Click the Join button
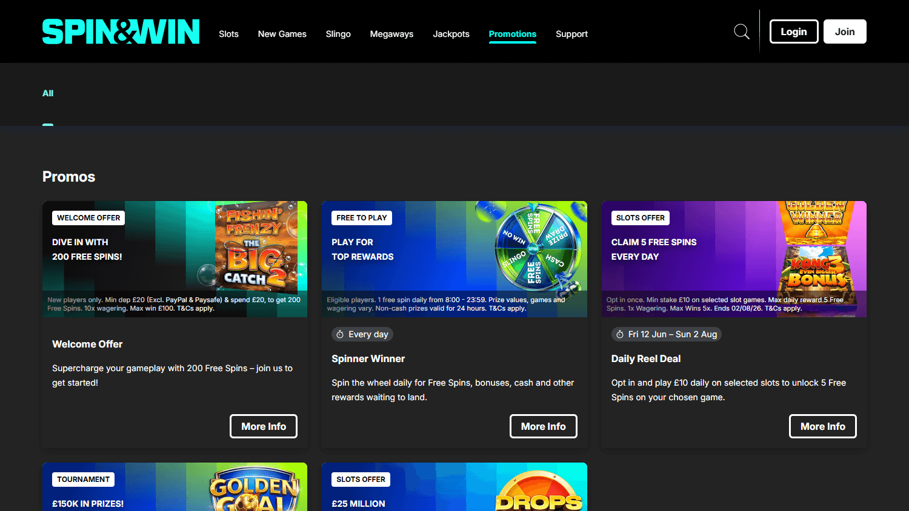 (x=845, y=31)
